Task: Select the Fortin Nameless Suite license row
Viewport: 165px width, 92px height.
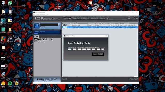Action: point(100,27)
